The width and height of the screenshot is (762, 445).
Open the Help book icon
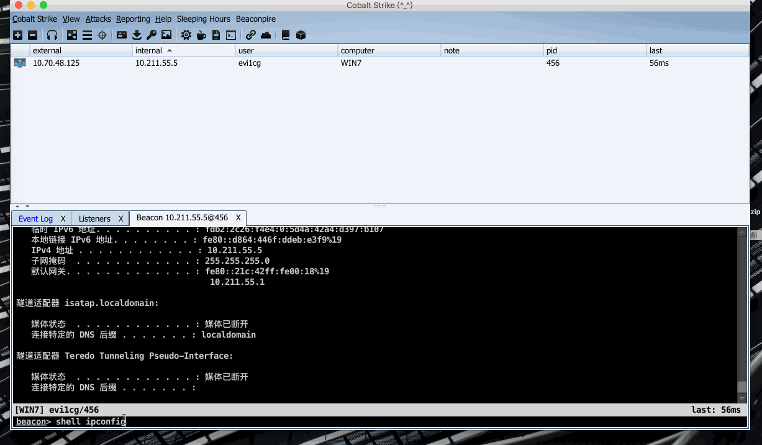286,35
